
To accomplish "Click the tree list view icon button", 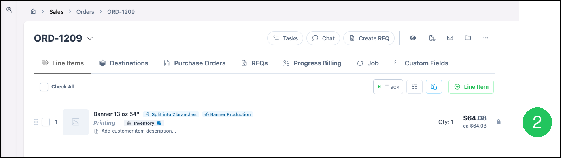I will 414,87.
